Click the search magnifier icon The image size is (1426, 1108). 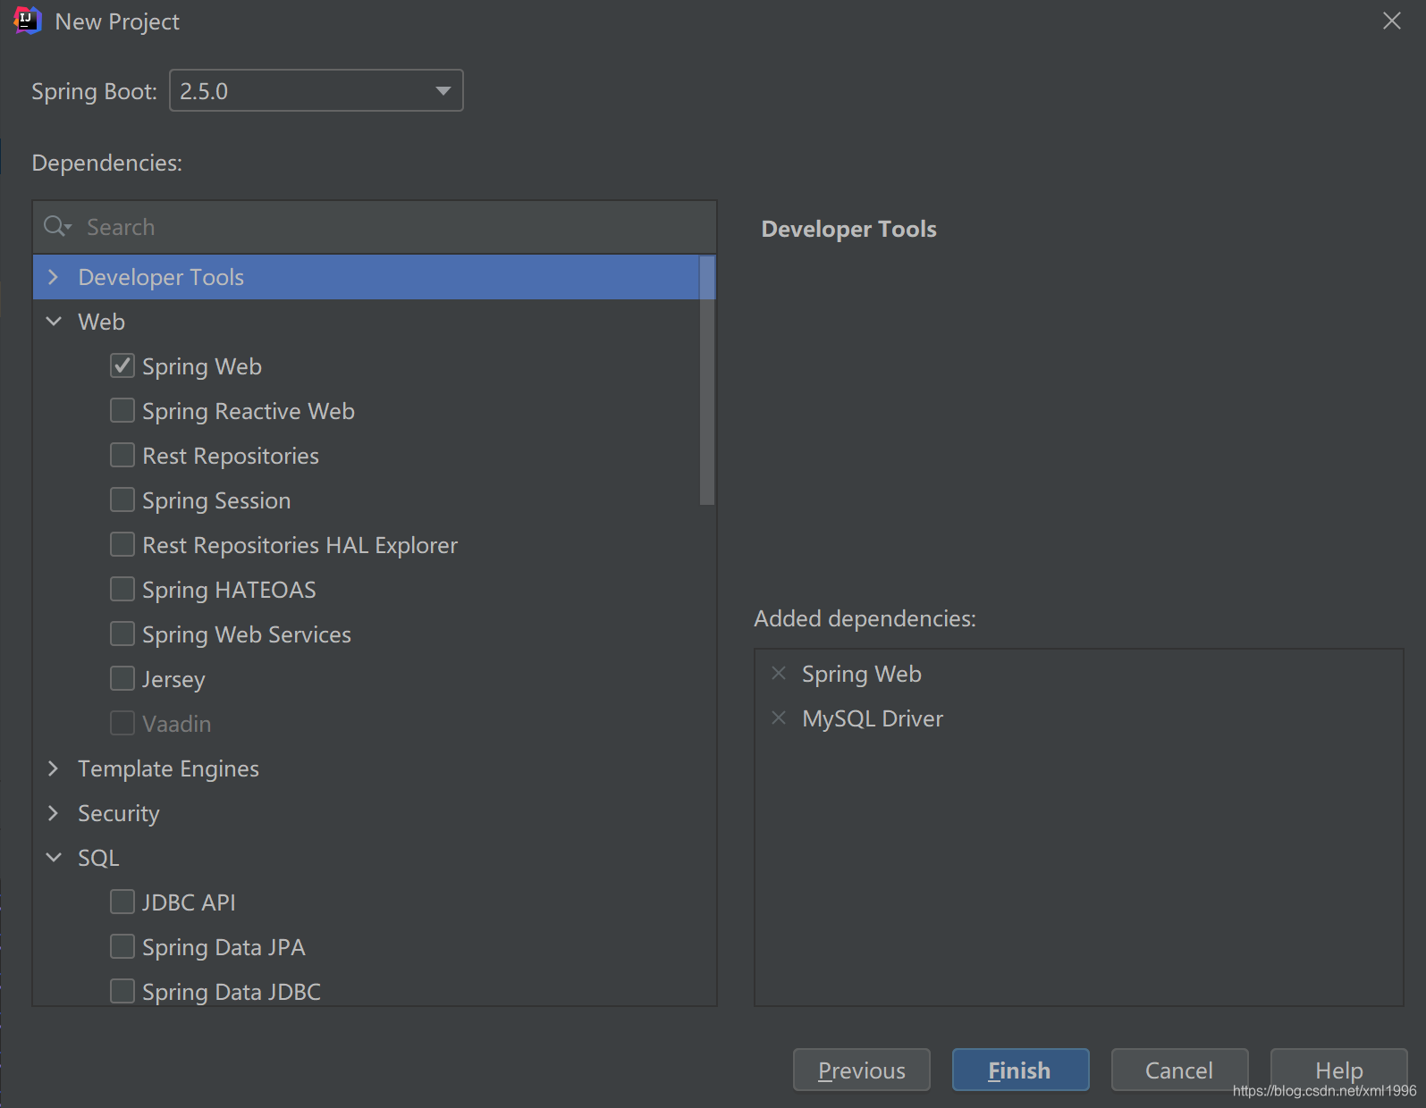pyautogui.click(x=57, y=226)
